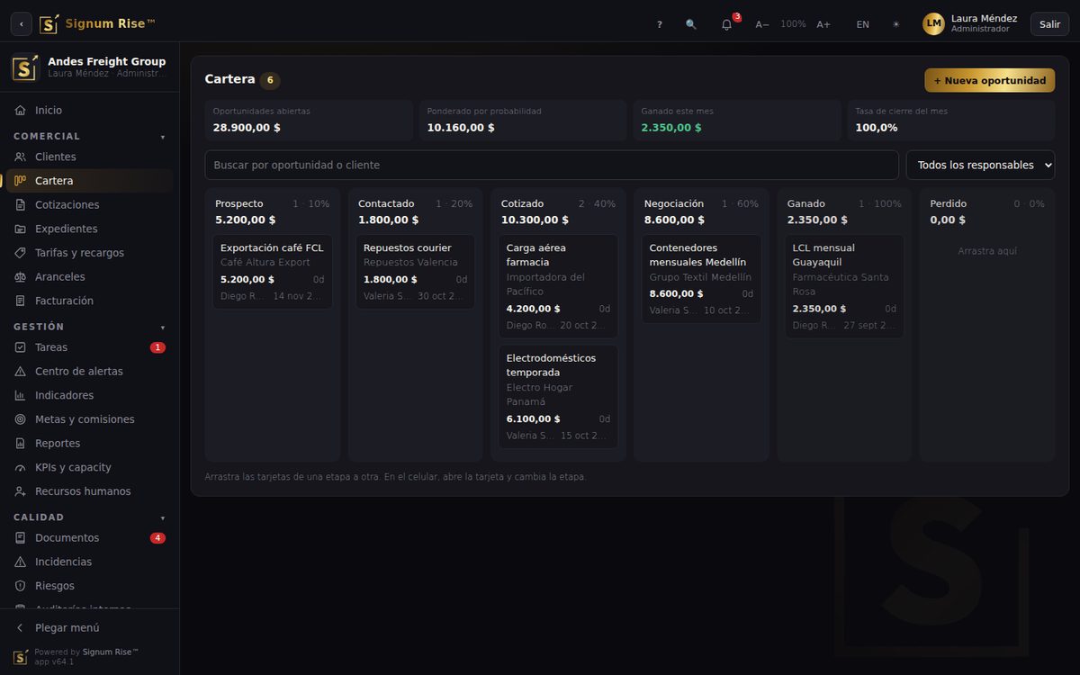Click the Indicadores bar chart icon

click(x=21, y=395)
